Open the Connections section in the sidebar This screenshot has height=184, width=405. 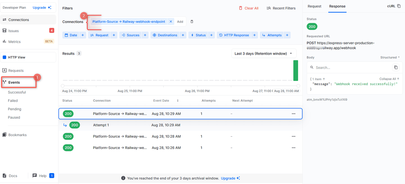18,20
